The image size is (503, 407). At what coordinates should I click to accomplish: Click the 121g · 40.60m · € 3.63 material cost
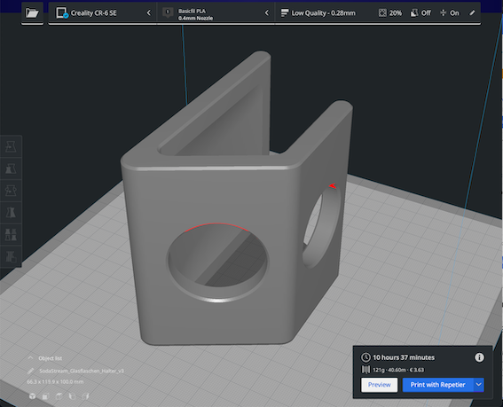pos(398,370)
